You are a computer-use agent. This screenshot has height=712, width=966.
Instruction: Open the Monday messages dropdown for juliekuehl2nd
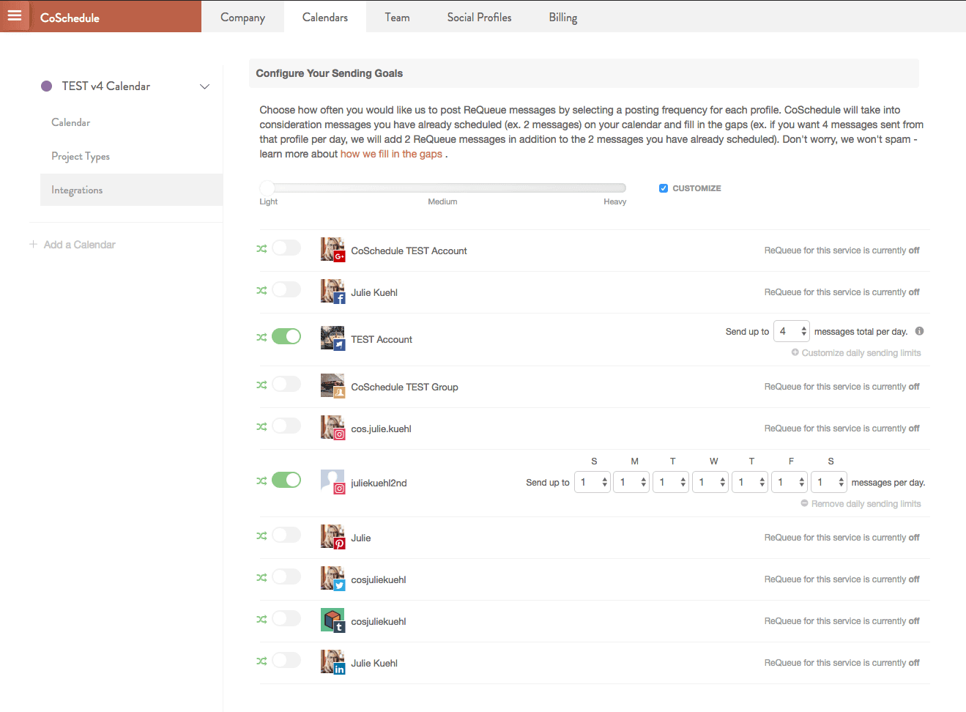(x=632, y=482)
